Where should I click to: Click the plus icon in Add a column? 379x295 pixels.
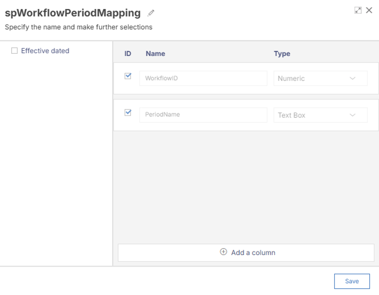pyautogui.click(x=224, y=252)
